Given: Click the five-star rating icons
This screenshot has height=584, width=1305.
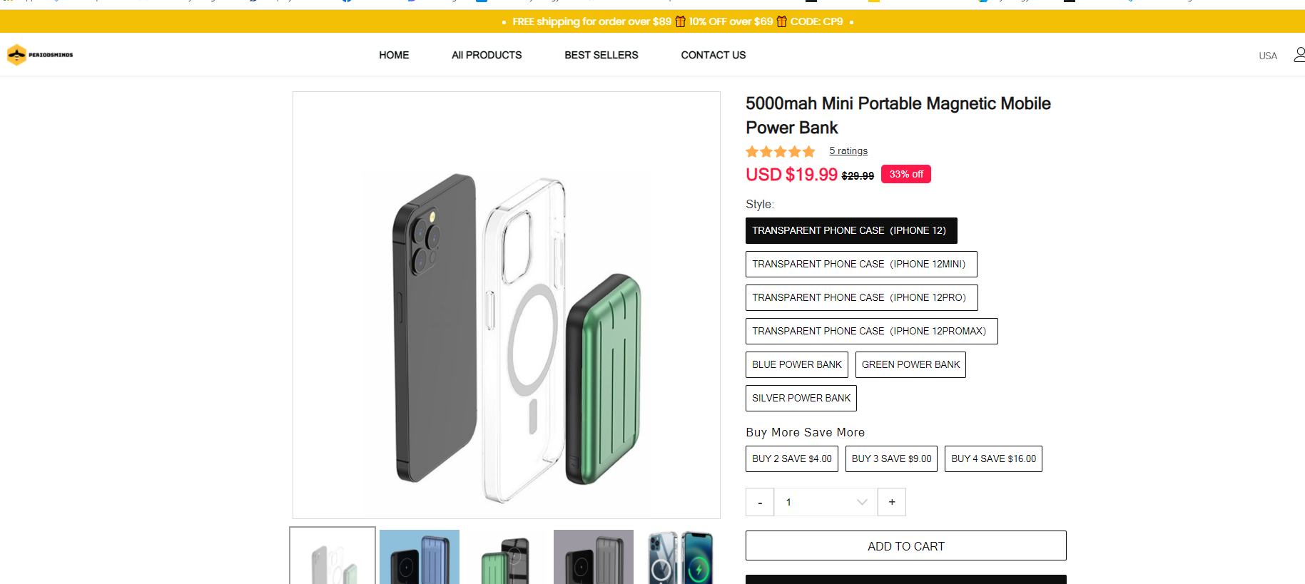Looking at the screenshot, I should (780, 151).
